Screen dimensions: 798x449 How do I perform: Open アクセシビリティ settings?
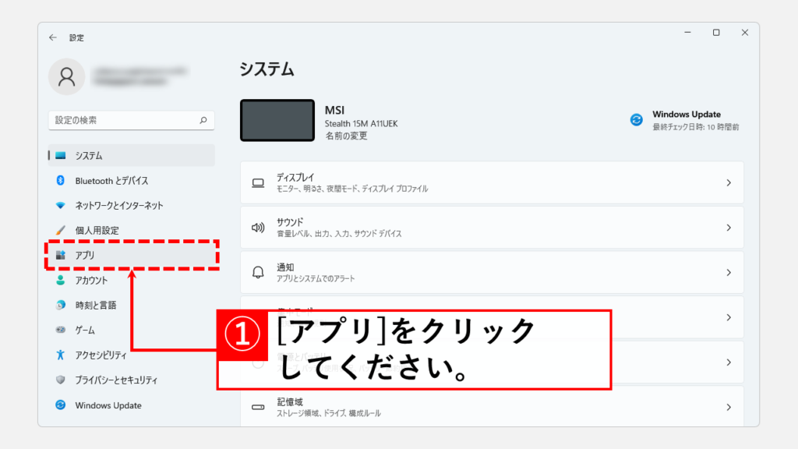tap(131, 355)
